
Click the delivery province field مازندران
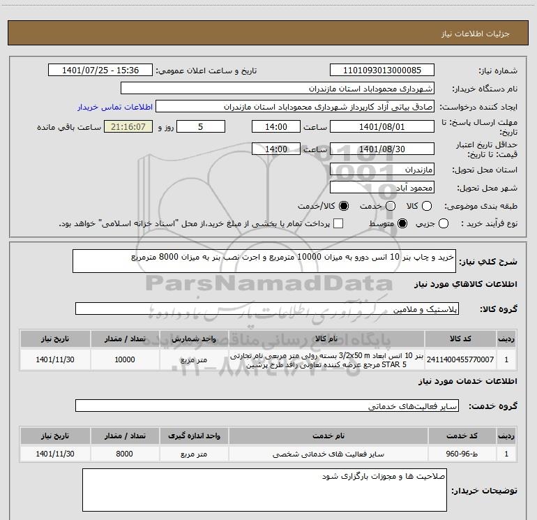[382, 169]
